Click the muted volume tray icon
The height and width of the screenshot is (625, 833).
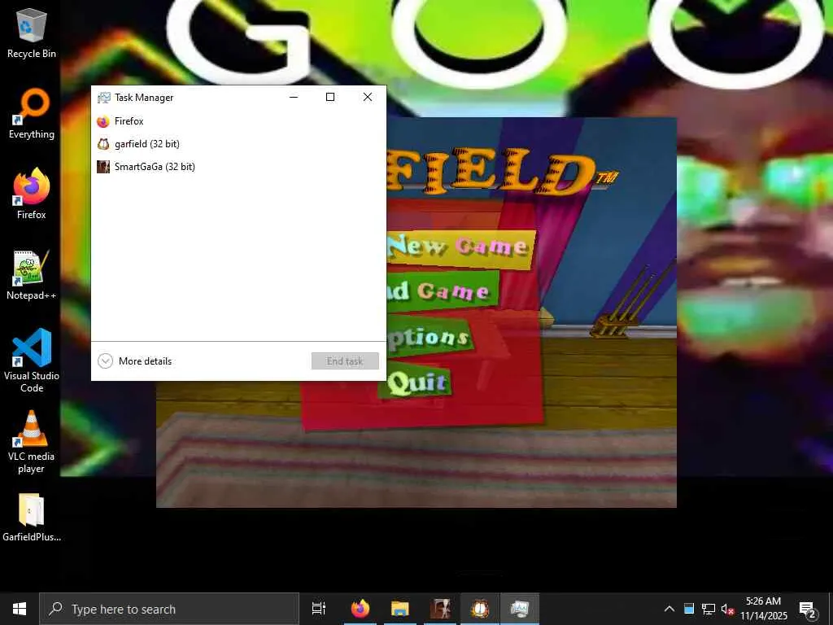click(727, 609)
